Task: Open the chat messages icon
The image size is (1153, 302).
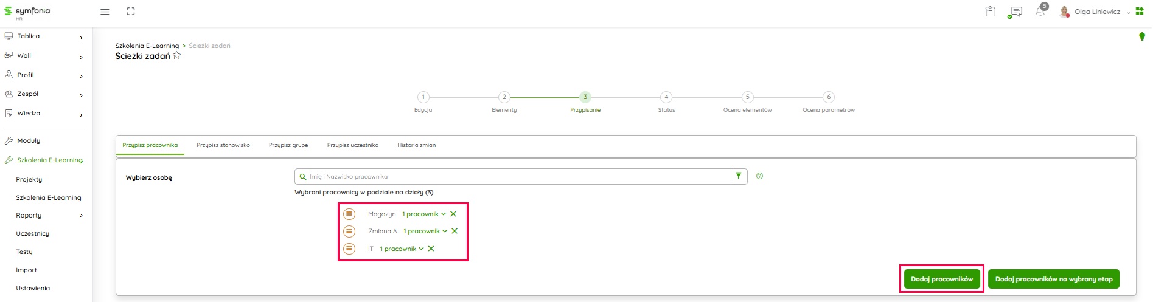Action: 1015,12
